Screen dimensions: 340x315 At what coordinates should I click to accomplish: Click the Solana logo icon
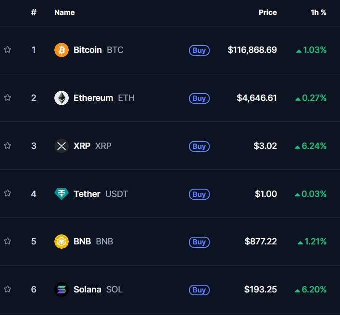point(62,290)
